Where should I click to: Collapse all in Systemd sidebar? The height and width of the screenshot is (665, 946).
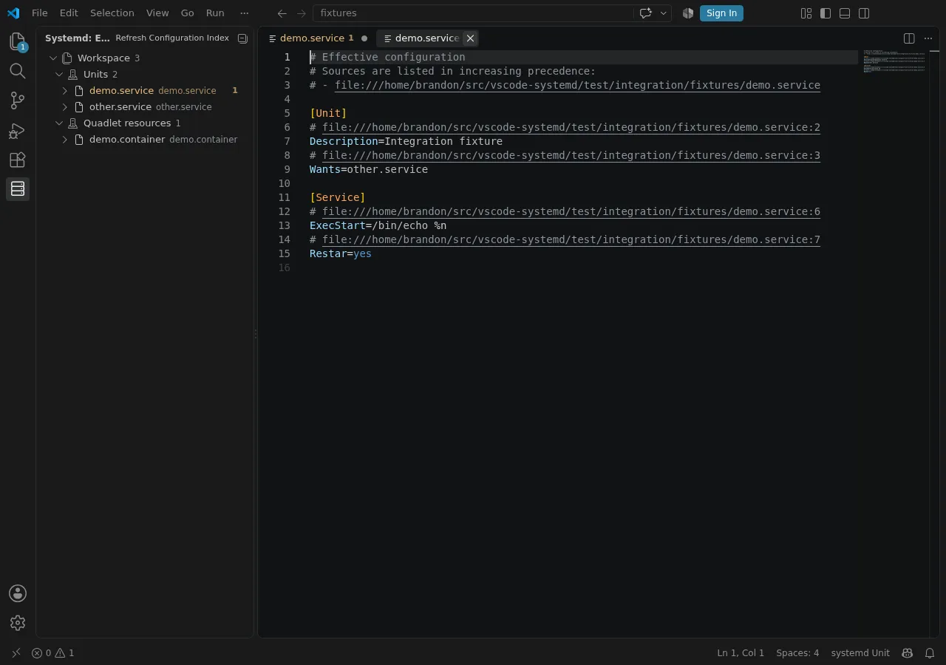point(242,38)
